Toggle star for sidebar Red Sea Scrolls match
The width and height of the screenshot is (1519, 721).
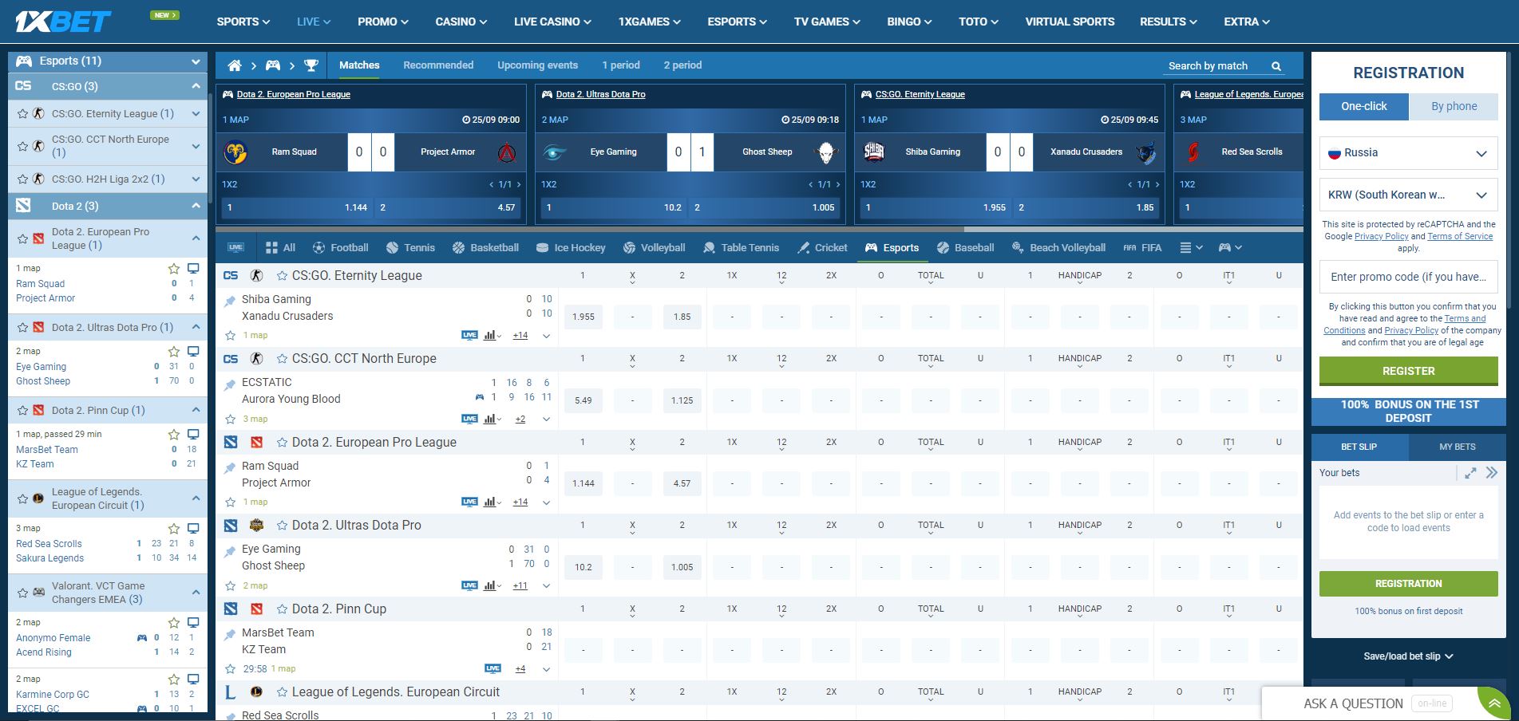173,529
